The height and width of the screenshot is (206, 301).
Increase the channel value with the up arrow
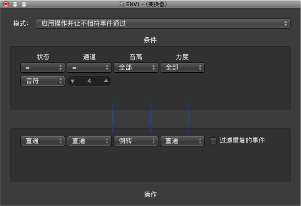[x=106, y=81]
